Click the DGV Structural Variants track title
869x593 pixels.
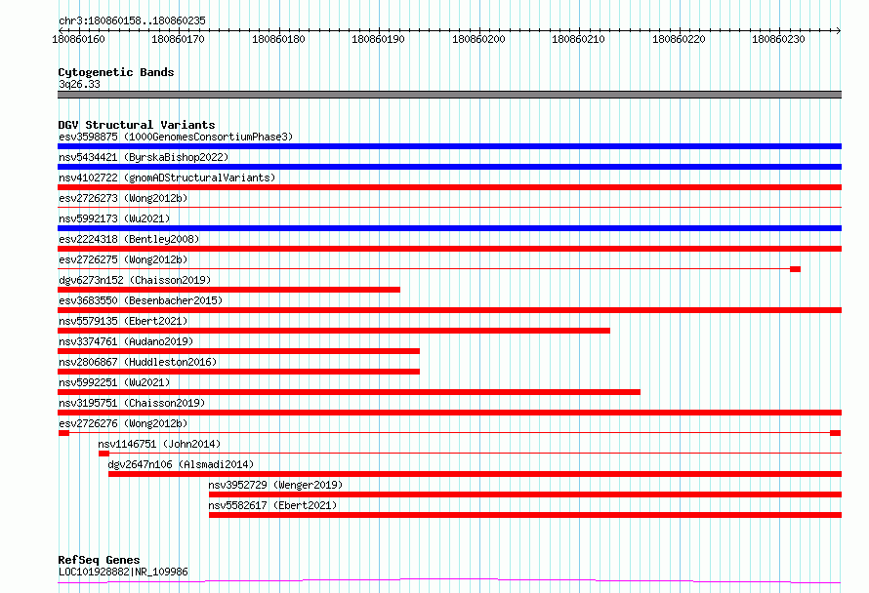click(137, 125)
